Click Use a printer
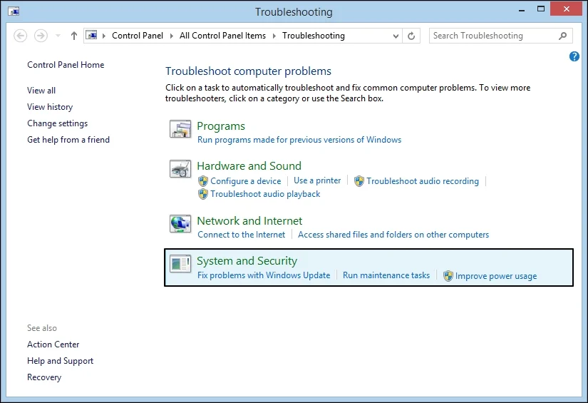588x403 pixels. pos(317,180)
